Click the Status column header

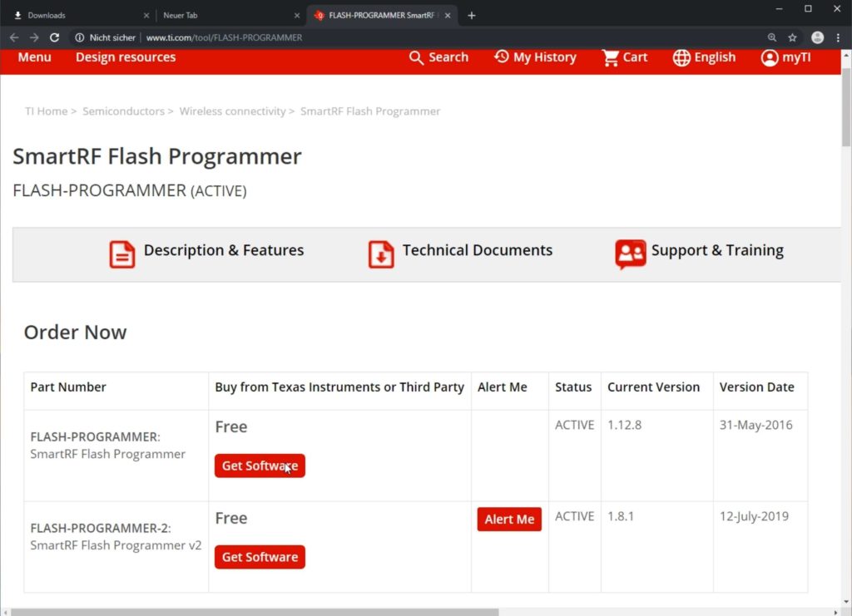pyautogui.click(x=572, y=387)
